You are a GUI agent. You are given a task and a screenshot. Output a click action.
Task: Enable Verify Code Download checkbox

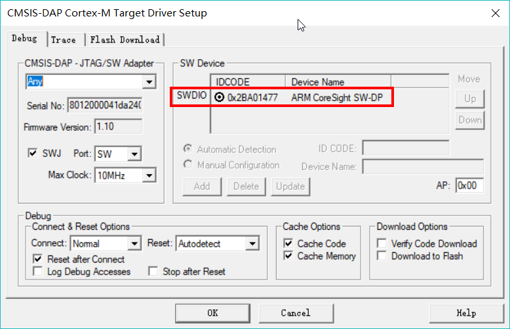coord(382,244)
